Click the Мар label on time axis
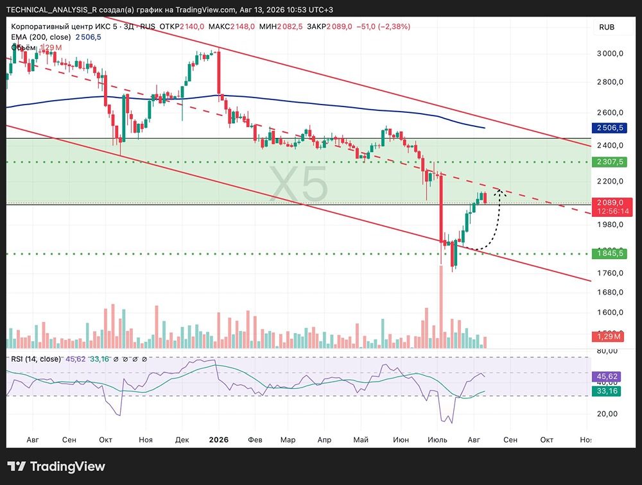The height and width of the screenshot is (485, 642). pos(288,440)
